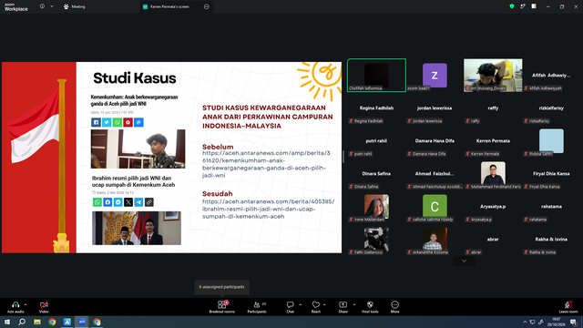This screenshot has width=583, height=328.
Task: Expand the dropdown arrow next to meeting info
Action: (x=52, y=6)
